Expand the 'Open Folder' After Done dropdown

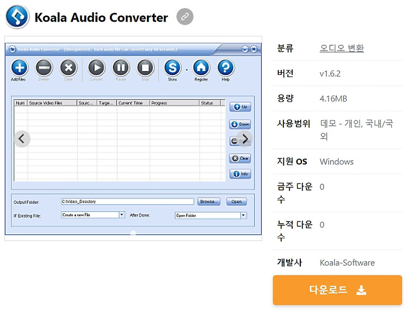pyautogui.click(x=243, y=215)
